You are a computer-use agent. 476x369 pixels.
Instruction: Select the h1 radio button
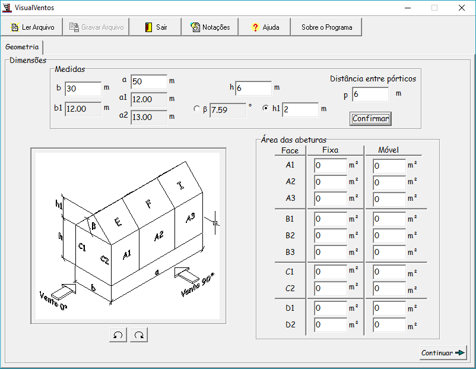click(x=266, y=108)
